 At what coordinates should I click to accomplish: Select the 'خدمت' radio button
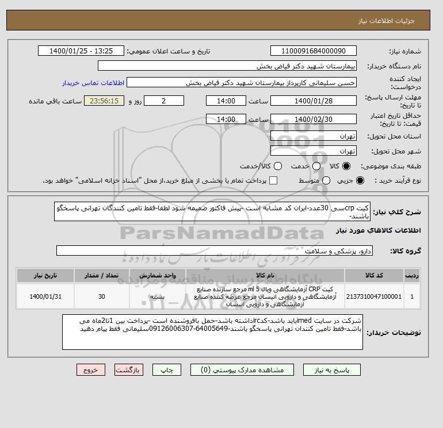point(316,166)
